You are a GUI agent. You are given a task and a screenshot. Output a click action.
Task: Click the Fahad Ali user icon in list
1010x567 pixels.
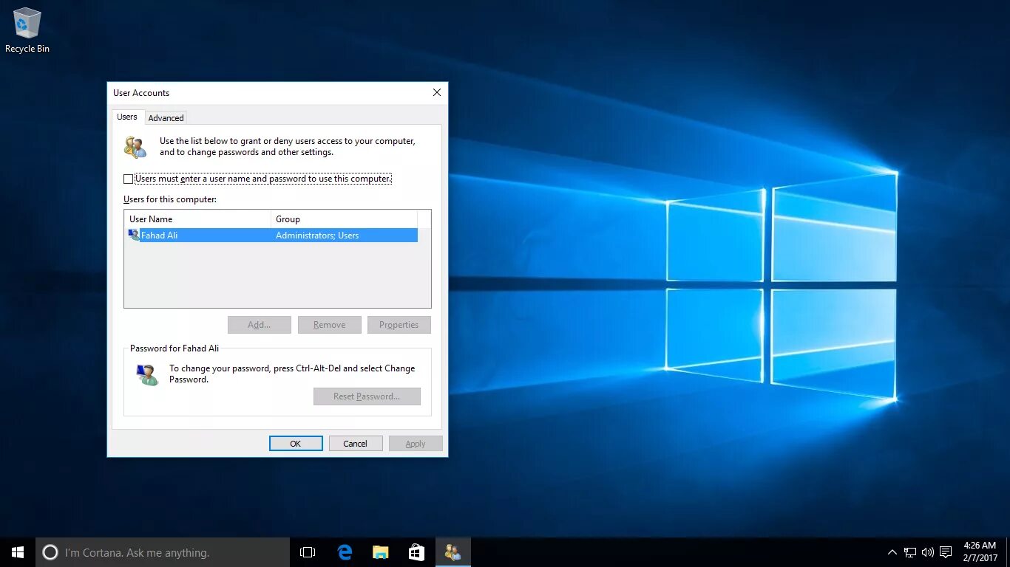[x=133, y=235]
